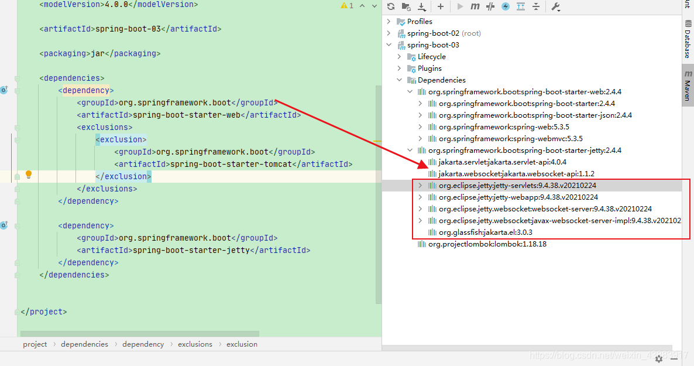Screen dimensions: 694x366
Task: Click fold marker beside <dependencies> tag
Action: click(17, 78)
